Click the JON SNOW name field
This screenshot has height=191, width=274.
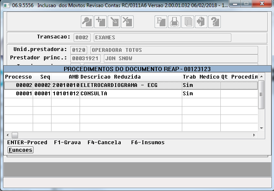coord(181,59)
